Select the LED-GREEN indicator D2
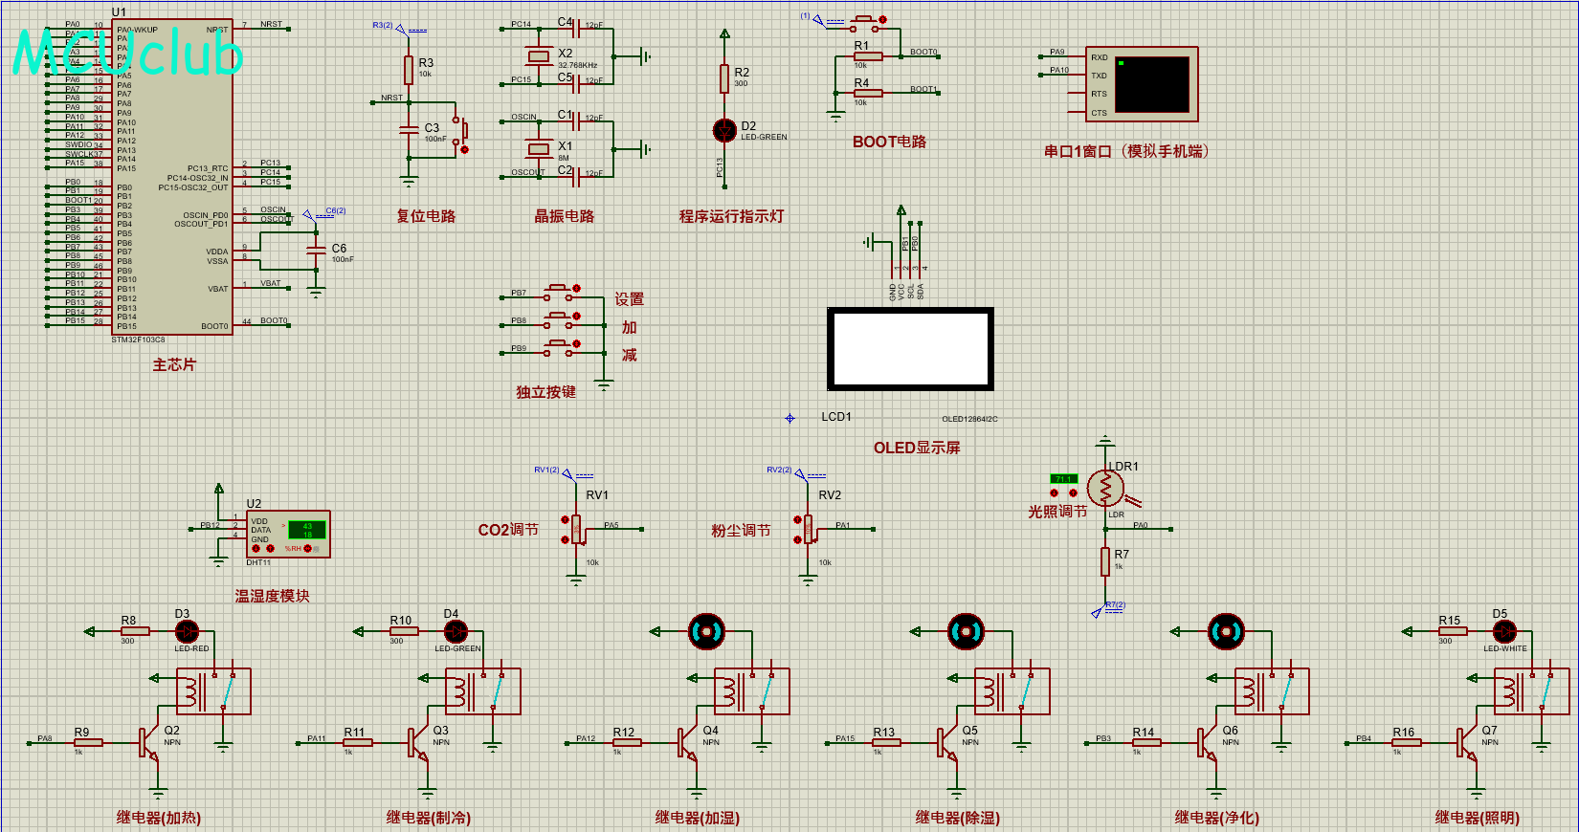 (724, 130)
